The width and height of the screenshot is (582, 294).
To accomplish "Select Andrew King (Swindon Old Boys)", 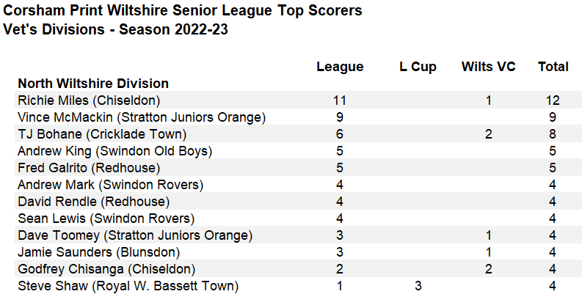I will pos(115,151).
